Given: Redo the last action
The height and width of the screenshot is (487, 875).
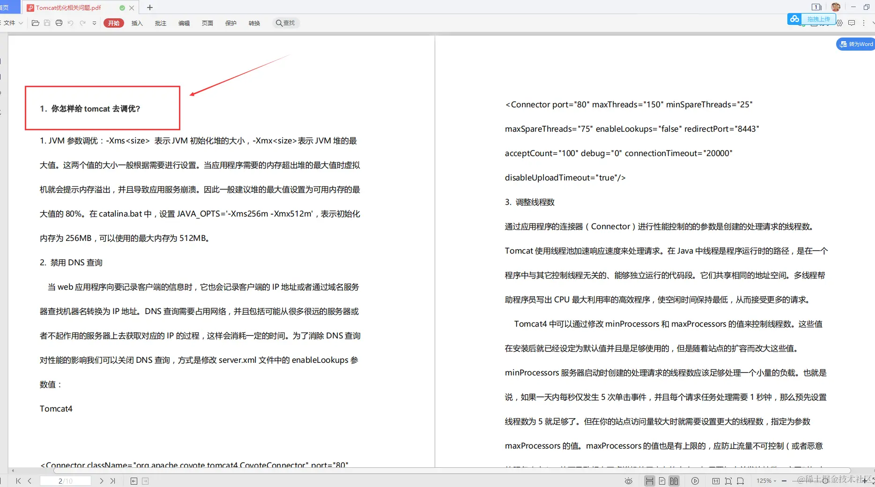Looking at the screenshot, I should click(82, 23).
